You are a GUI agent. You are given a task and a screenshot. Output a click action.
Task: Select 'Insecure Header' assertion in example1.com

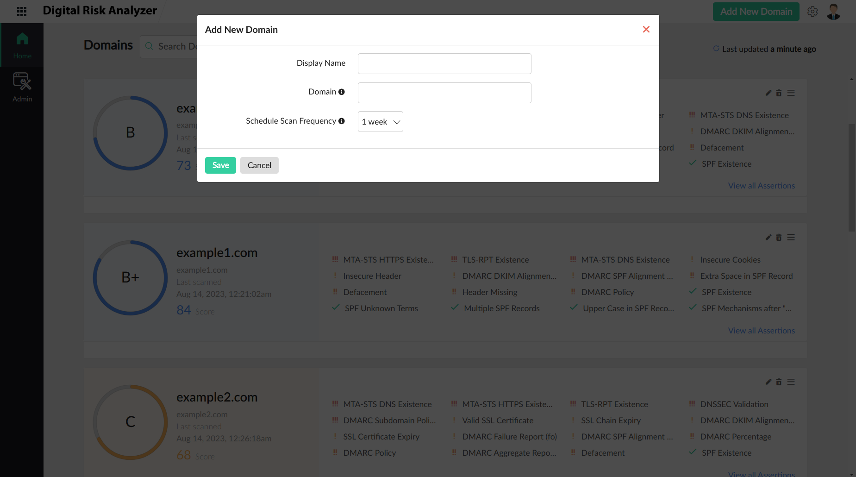(372, 276)
